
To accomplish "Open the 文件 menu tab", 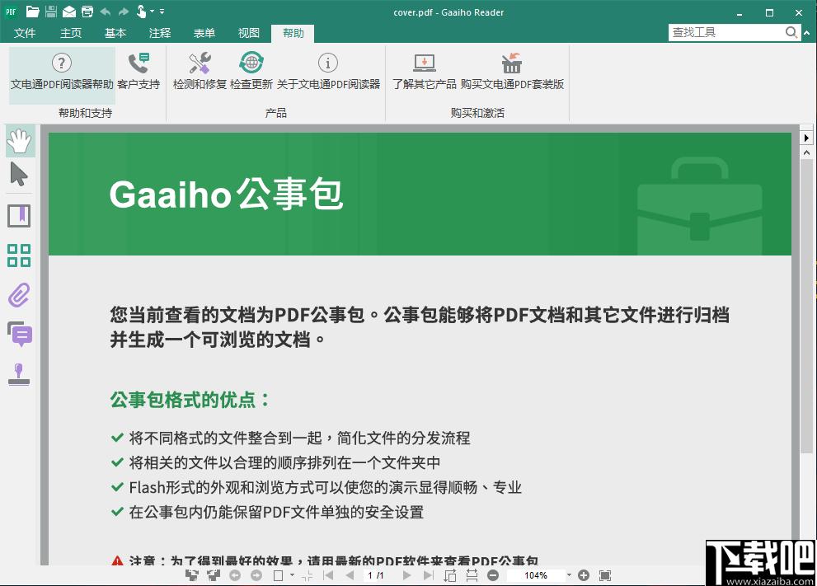I will pyautogui.click(x=25, y=33).
